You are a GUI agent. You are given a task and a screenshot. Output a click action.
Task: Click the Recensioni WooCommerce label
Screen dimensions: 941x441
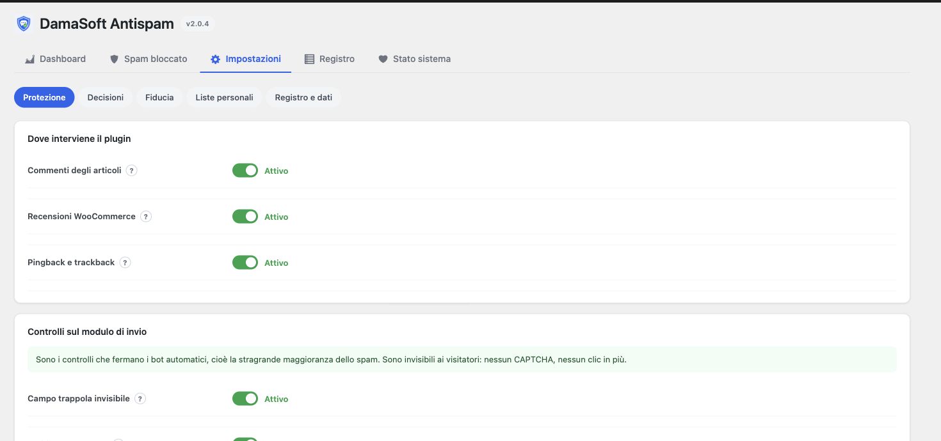pos(81,217)
